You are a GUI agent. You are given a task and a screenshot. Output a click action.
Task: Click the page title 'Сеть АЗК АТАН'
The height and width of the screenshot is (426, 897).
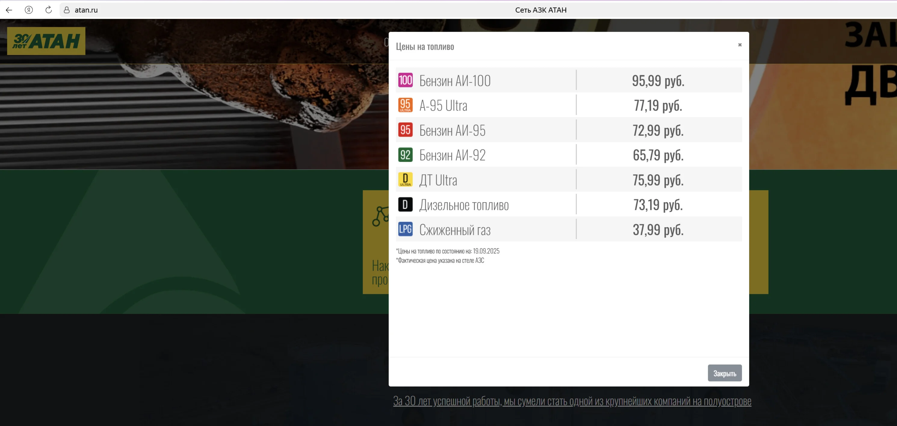[x=541, y=10]
